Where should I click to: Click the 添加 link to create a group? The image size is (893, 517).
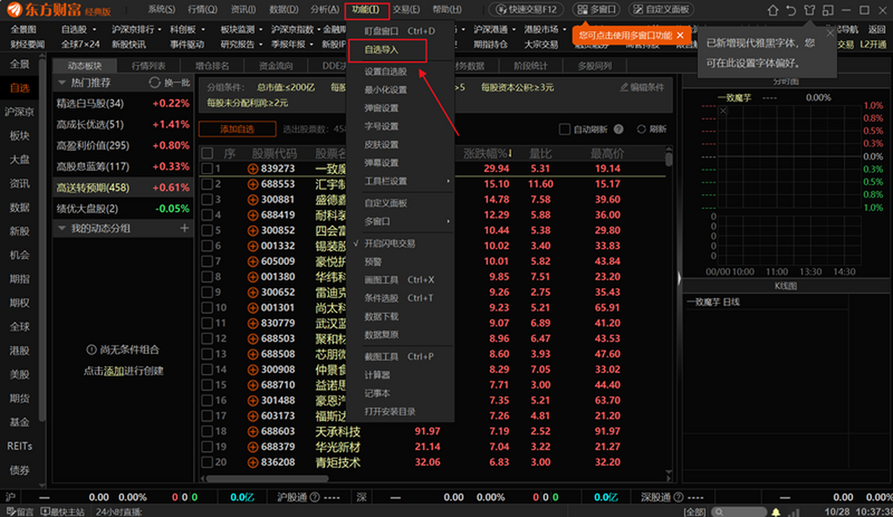[x=114, y=370]
